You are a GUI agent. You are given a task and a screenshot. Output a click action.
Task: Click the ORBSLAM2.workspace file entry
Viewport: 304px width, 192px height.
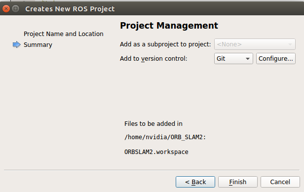tap(156, 152)
